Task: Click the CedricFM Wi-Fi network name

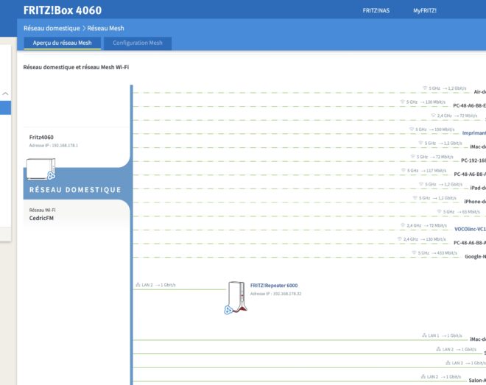Action: pyautogui.click(x=41, y=218)
